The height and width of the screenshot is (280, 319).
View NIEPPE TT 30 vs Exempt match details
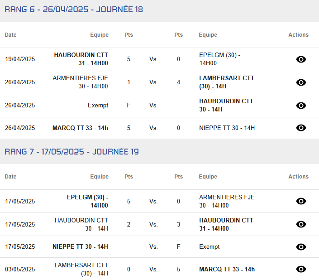point(301,247)
